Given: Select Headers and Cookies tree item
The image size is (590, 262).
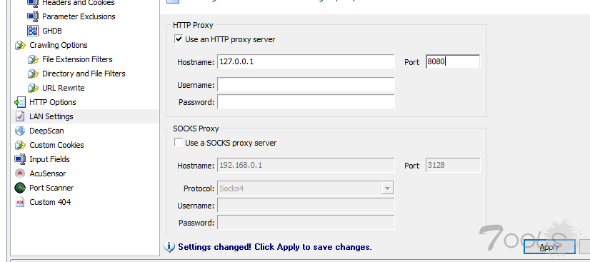Looking at the screenshot, I should 79,4.
